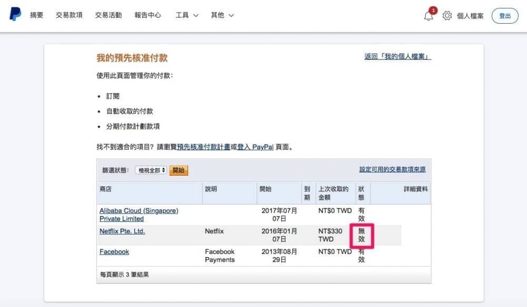The height and width of the screenshot is (307, 527).
Task: Open the notifications bell icon
Action: pyautogui.click(x=428, y=15)
